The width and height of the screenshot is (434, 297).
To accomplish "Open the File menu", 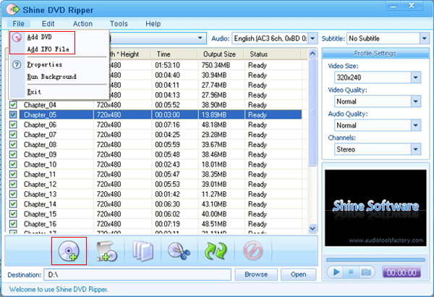I will coord(18,24).
